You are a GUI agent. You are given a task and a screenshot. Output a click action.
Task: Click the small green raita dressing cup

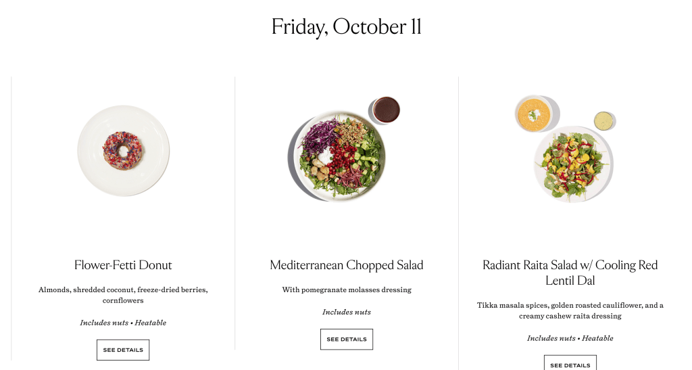[x=603, y=120]
